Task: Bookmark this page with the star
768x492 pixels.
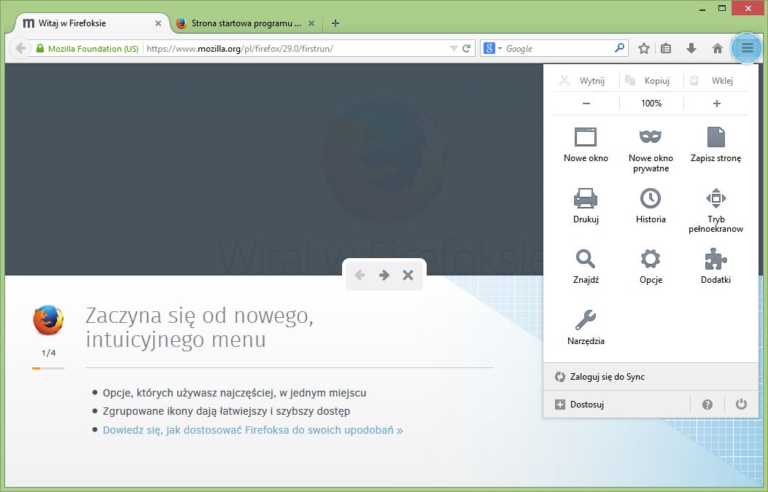Action: pos(643,48)
